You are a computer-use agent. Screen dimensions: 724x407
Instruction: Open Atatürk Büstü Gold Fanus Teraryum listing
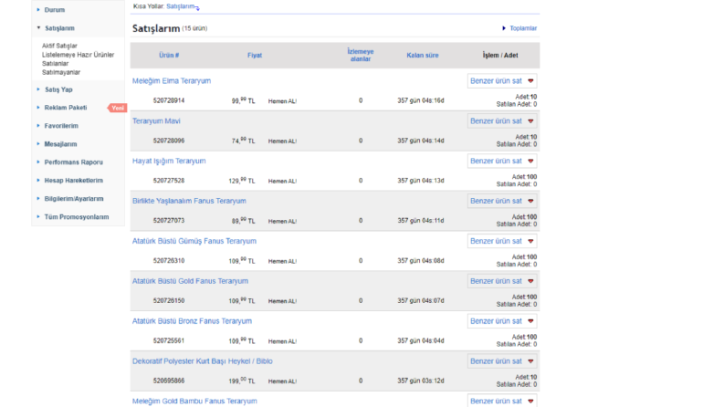[190, 281]
